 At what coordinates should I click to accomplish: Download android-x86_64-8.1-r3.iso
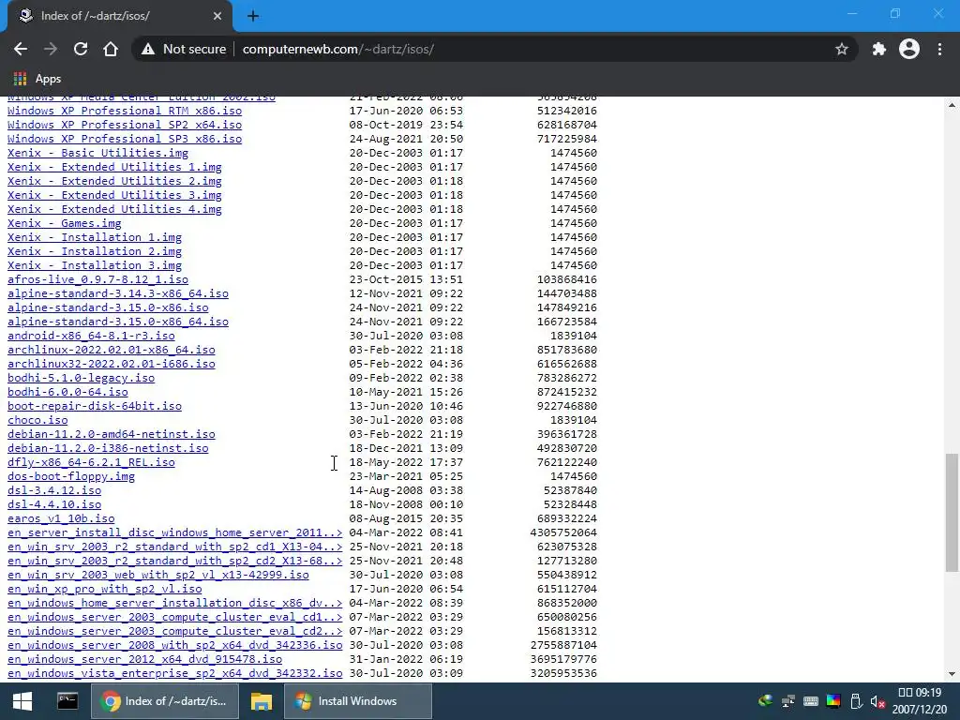91,337
